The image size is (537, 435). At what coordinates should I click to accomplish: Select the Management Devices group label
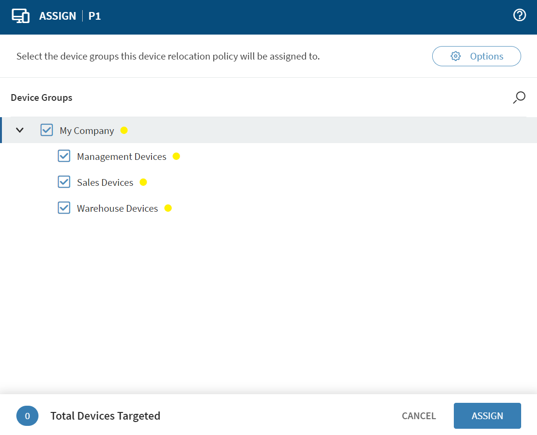(122, 157)
